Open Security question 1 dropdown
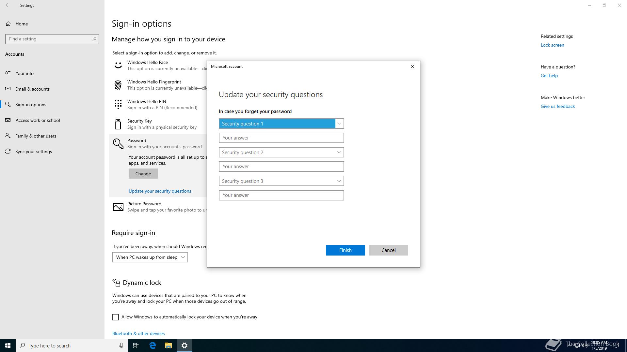The height and width of the screenshot is (352, 627). tap(281, 124)
